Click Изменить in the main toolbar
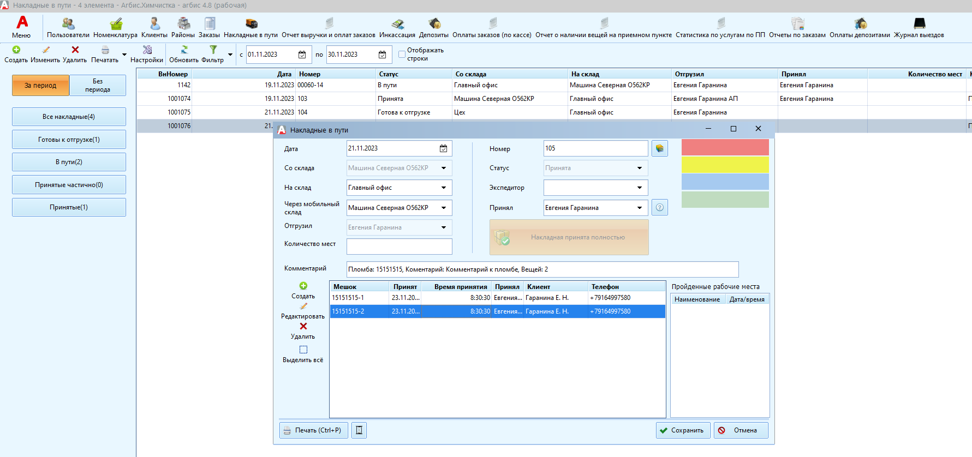 pyautogui.click(x=45, y=55)
